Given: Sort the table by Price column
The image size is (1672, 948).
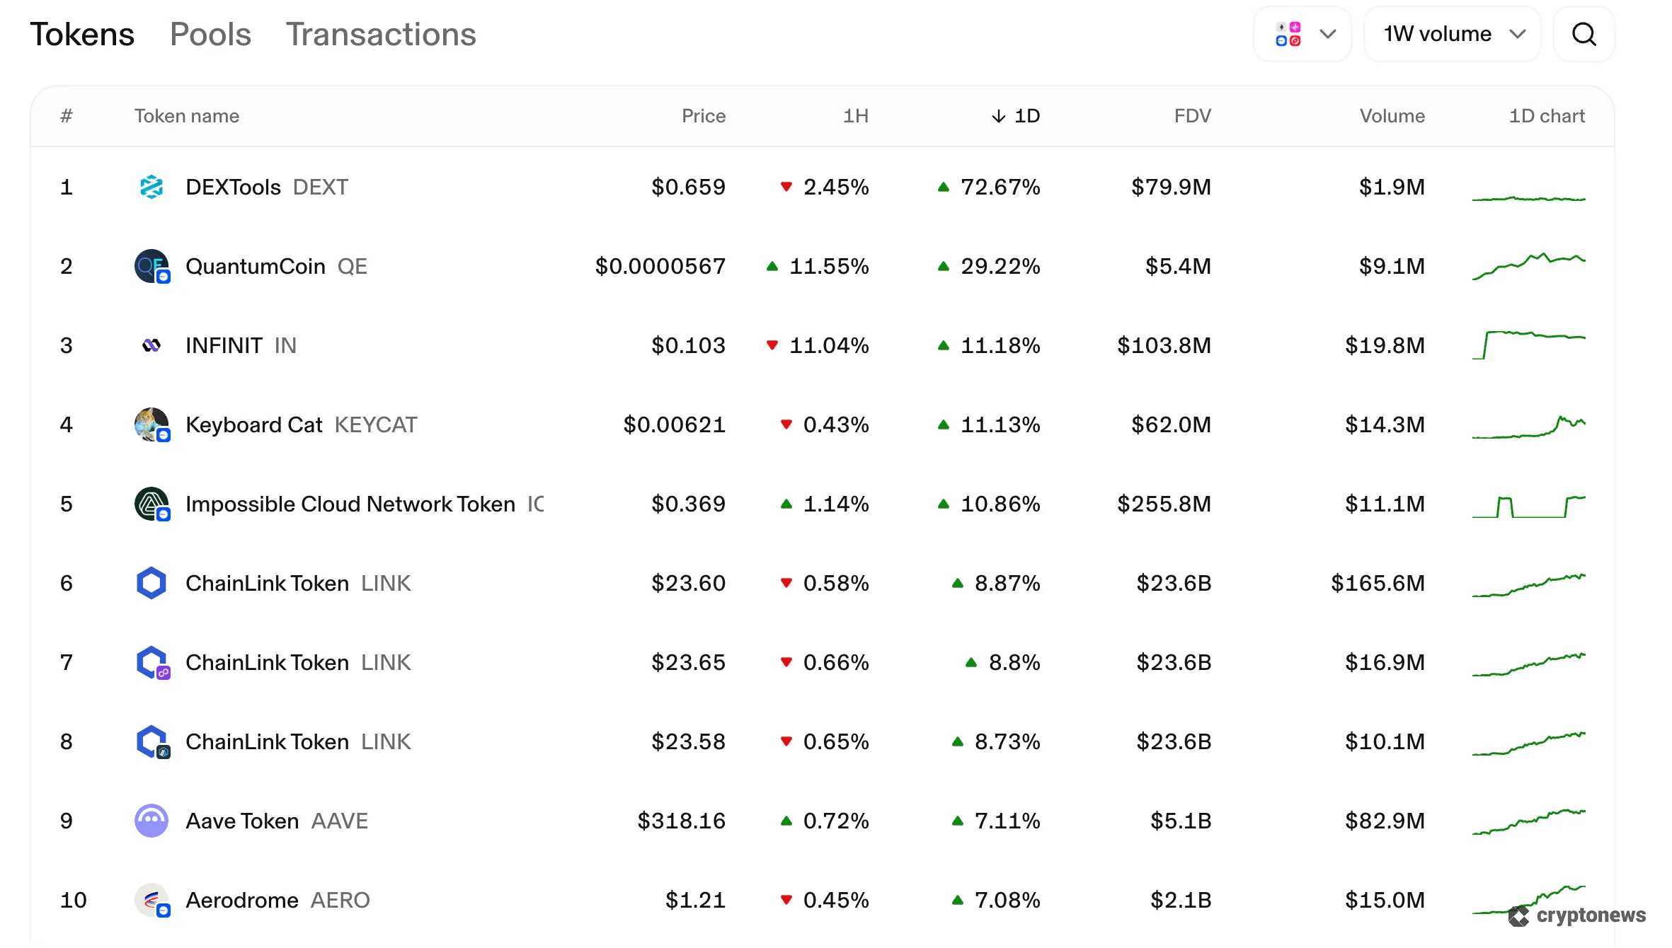Looking at the screenshot, I should 703,115.
